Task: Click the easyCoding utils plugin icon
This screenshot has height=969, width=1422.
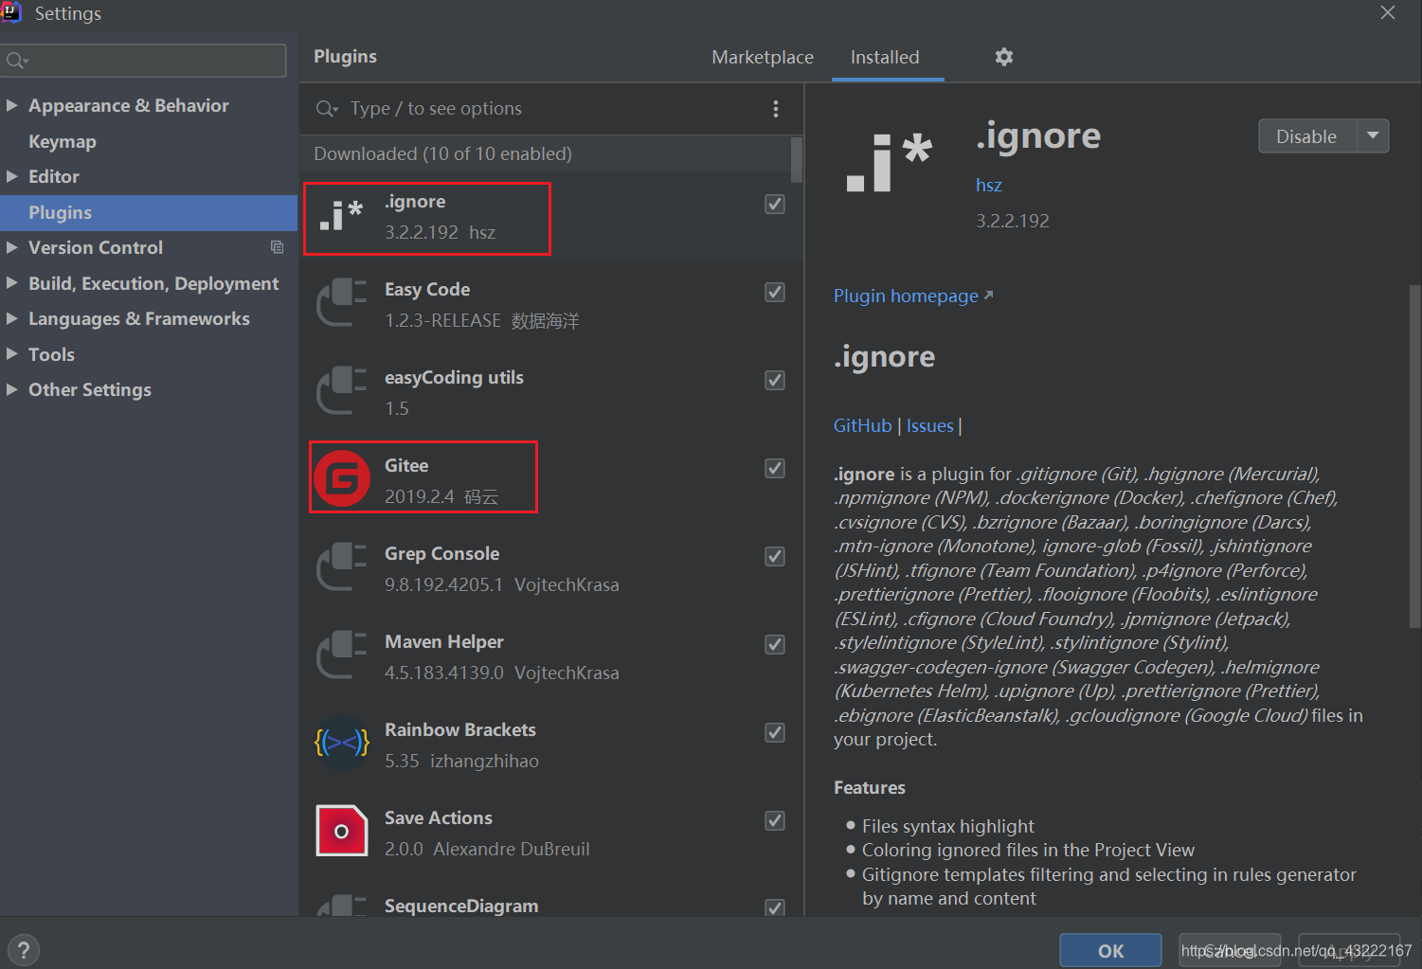Action: coord(342,391)
